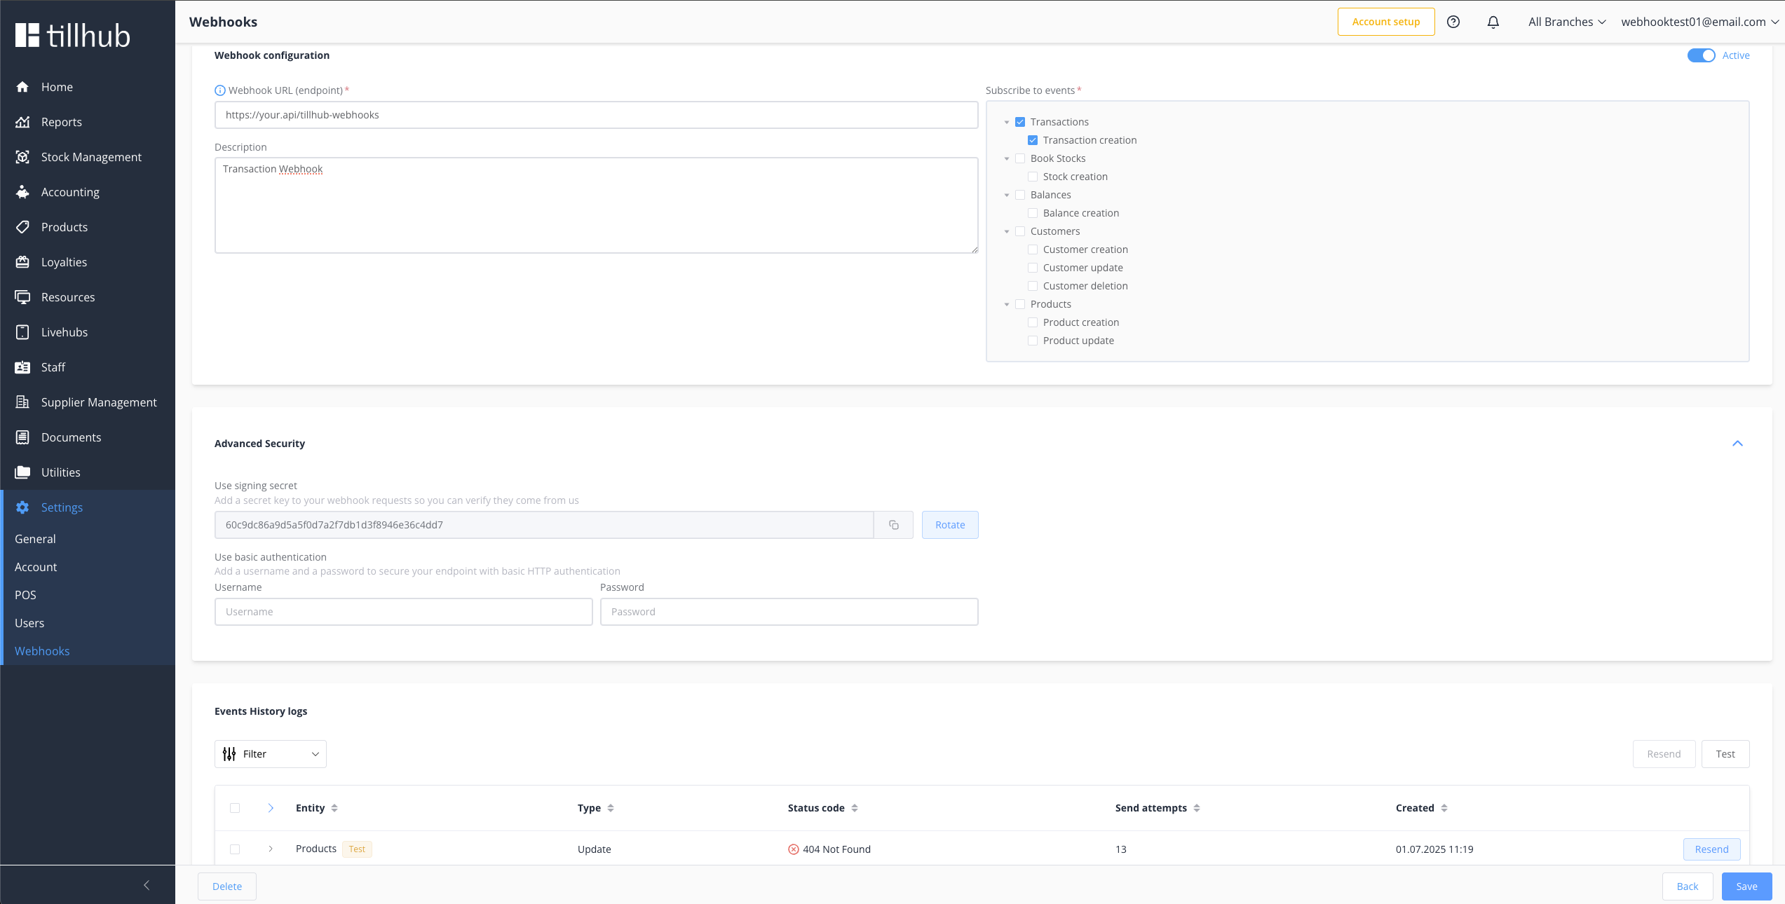
Task: Click the Loyalties gift icon
Action: (x=22, y=262)
